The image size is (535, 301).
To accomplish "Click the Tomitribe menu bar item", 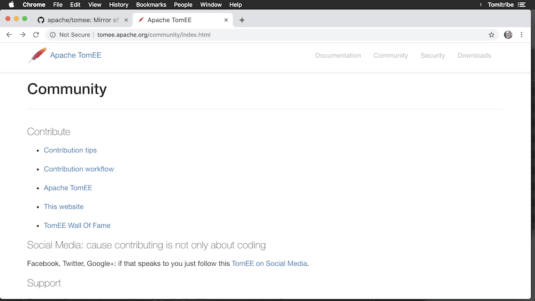I will (501, 4).
